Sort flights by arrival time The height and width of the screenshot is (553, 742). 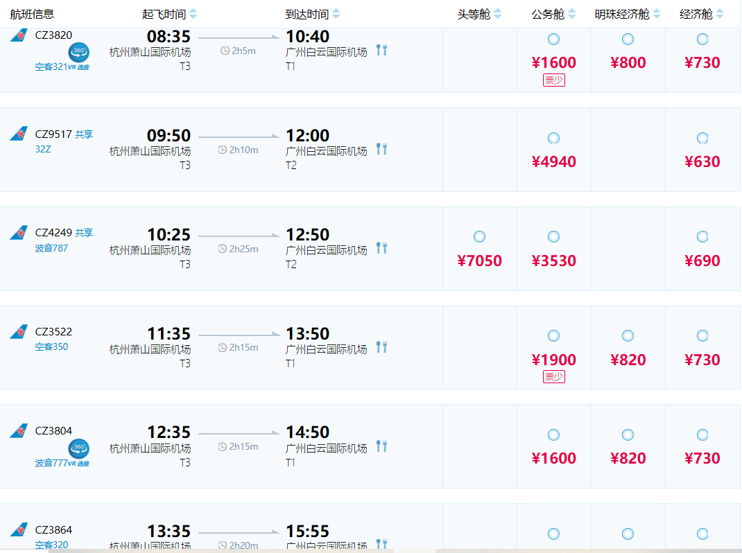click(x=336, y=14)
